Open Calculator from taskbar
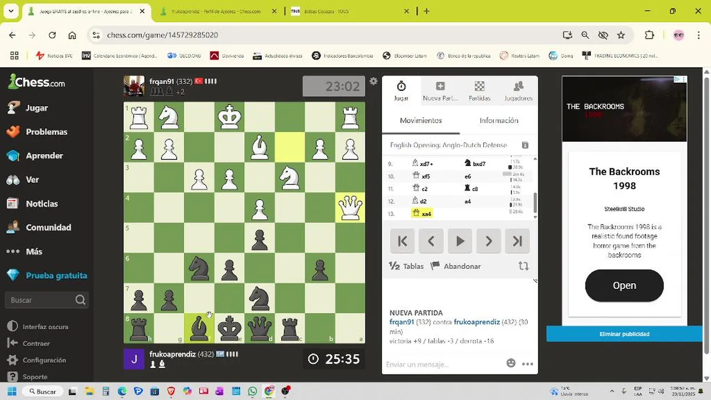 coord(106,391)
